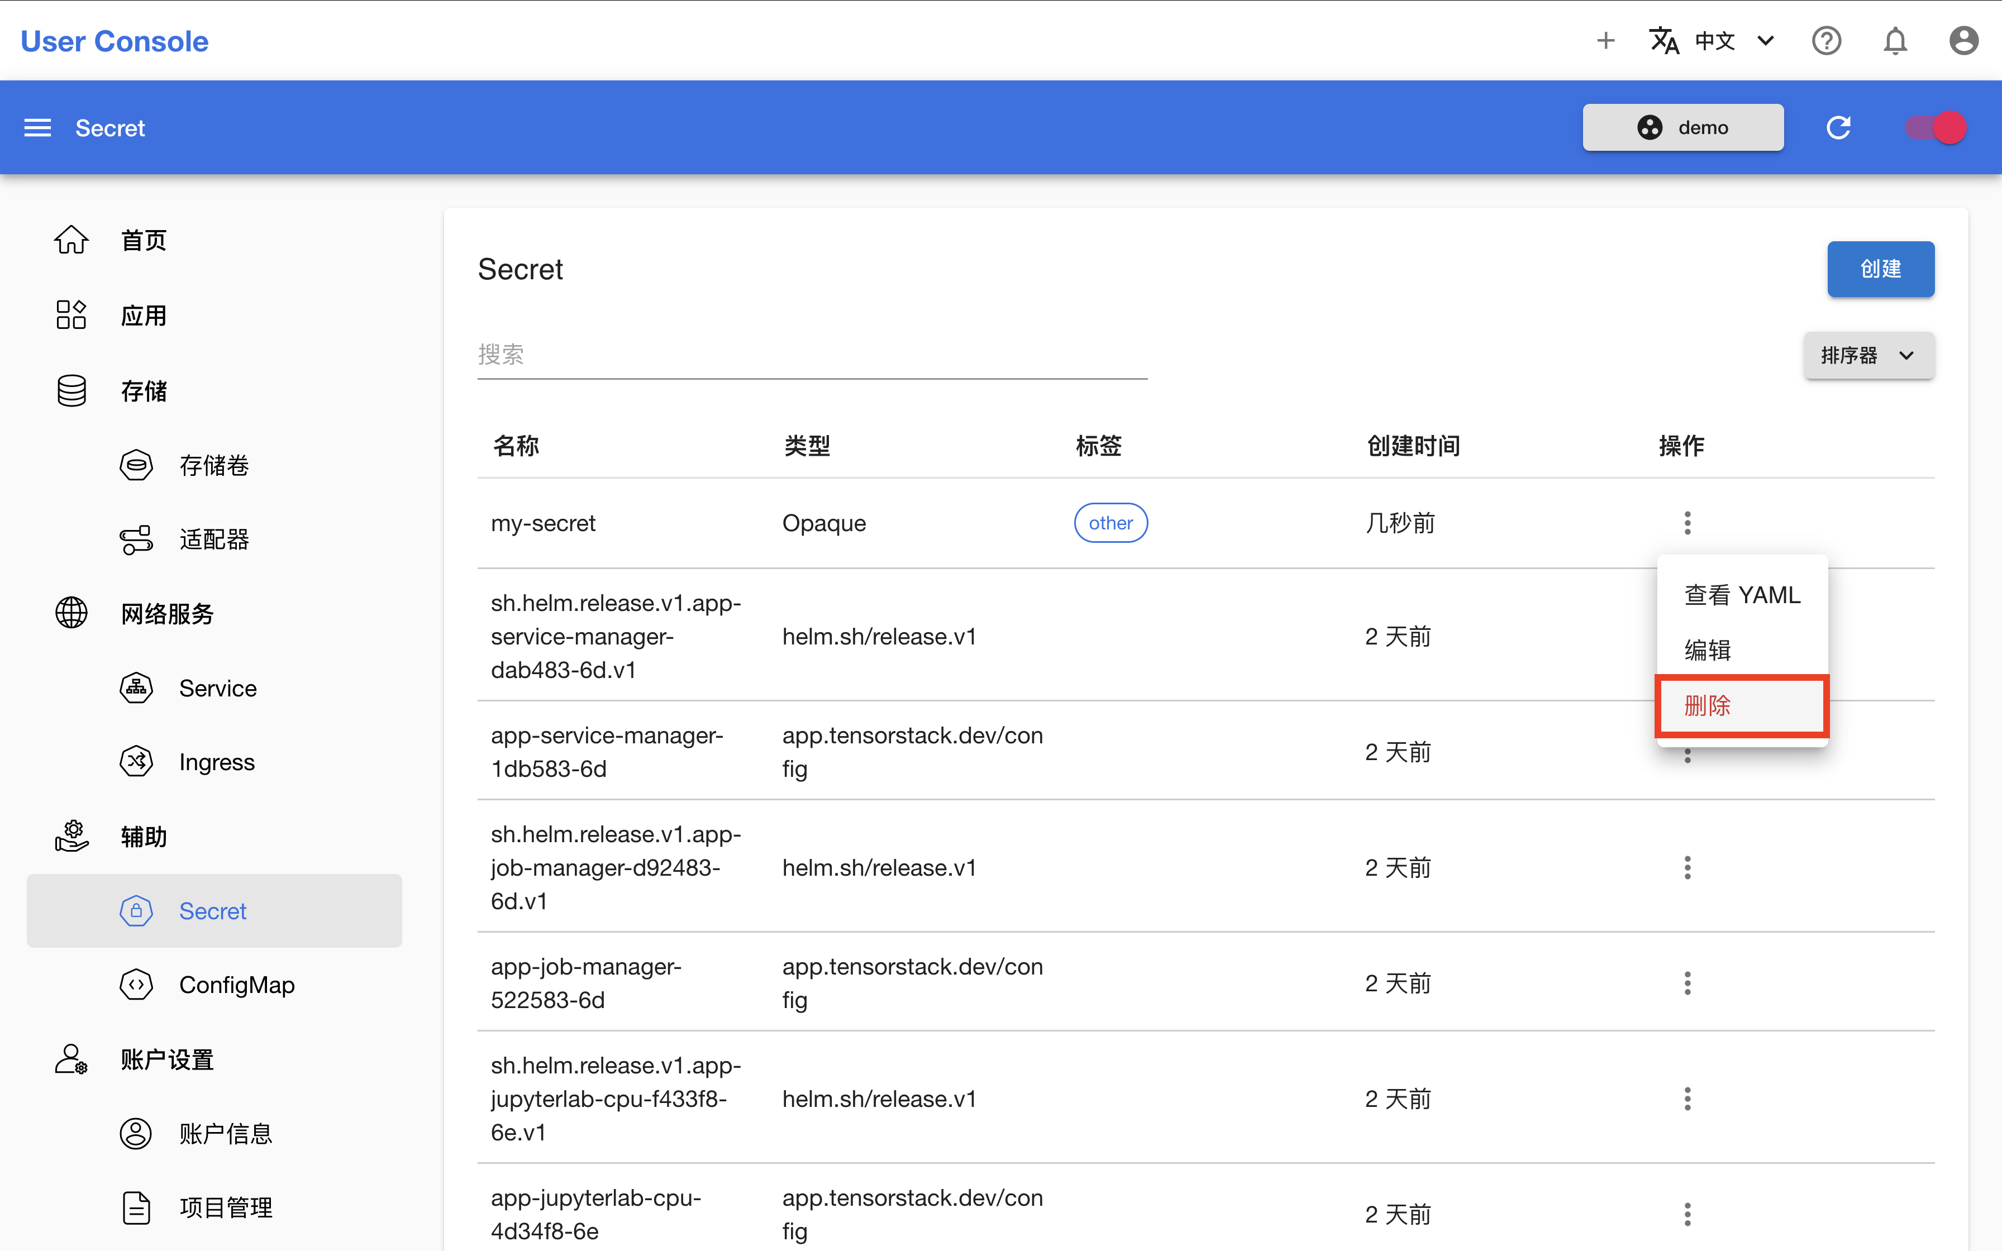Click the 网络服务 globe icon

click(71, 613)
